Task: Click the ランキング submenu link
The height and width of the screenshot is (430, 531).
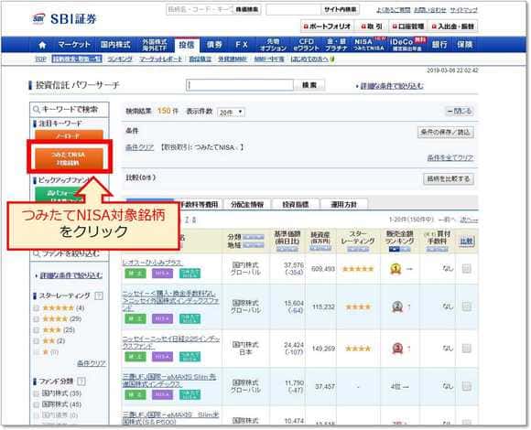Action: click(120, 59)
